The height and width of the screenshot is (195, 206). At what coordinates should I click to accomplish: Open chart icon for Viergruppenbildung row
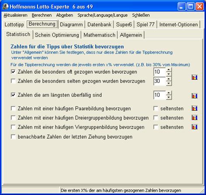[194, 127]
